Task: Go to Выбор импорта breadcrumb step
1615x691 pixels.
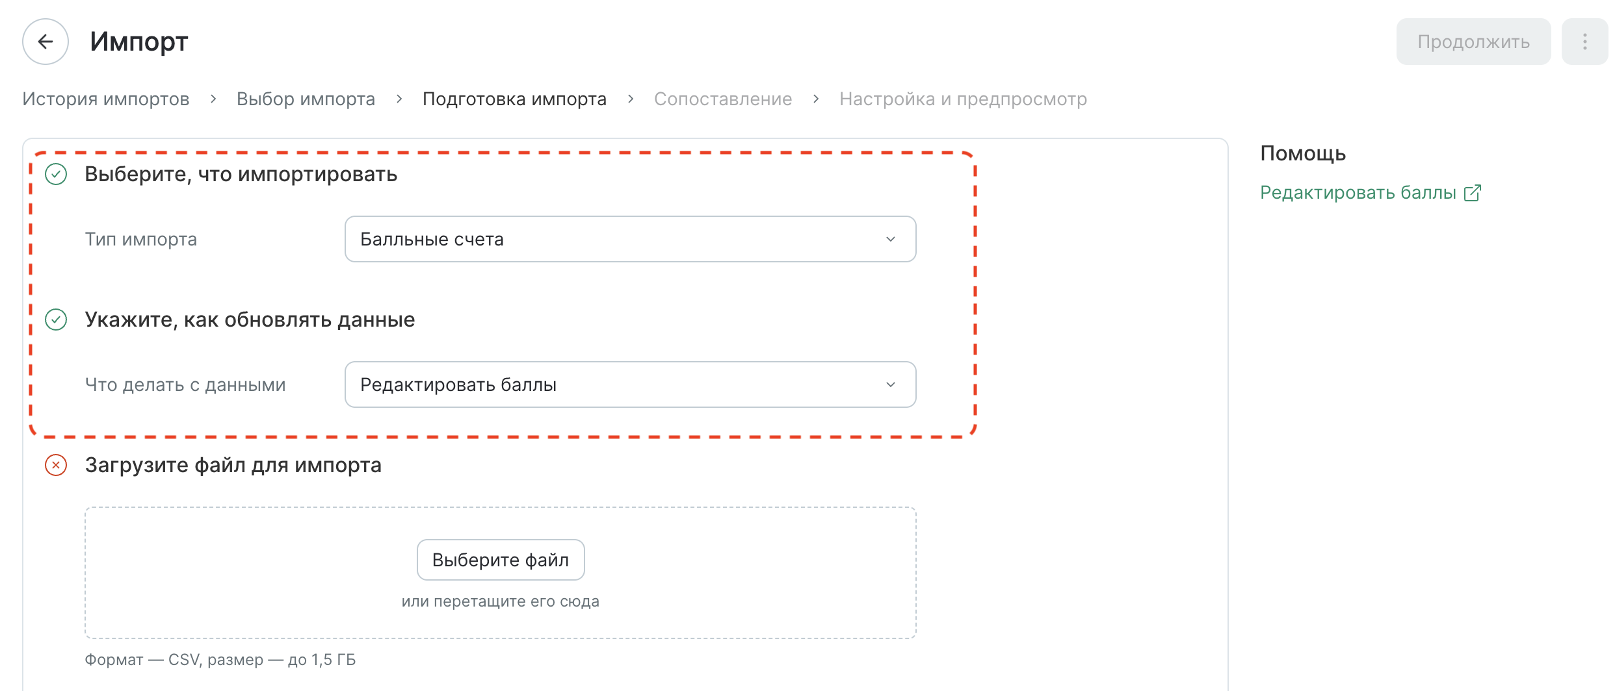Action: click(306, 99)
